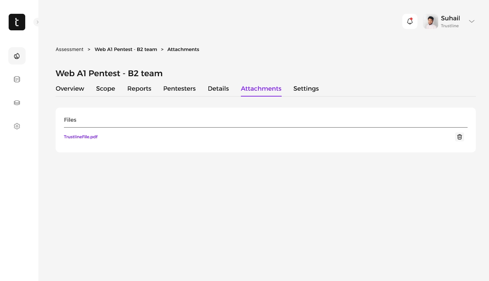This screenshot has height=281, width=489.
Task: Expand the user account dropdown chevron
Action: tap(471, 21)
